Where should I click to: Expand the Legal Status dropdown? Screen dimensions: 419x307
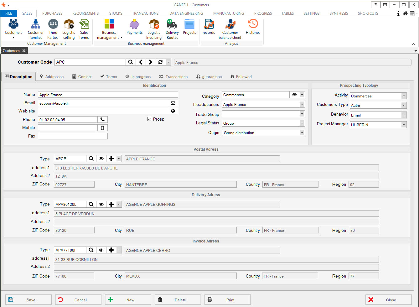302,123
